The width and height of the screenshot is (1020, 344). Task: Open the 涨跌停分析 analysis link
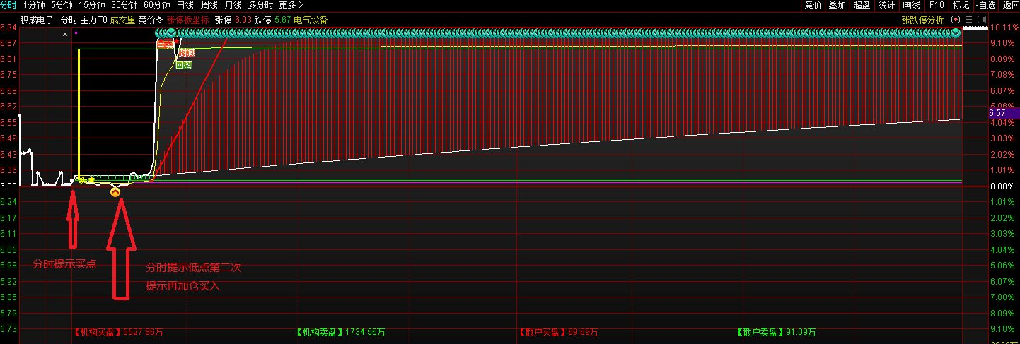(x=922, y=20)
